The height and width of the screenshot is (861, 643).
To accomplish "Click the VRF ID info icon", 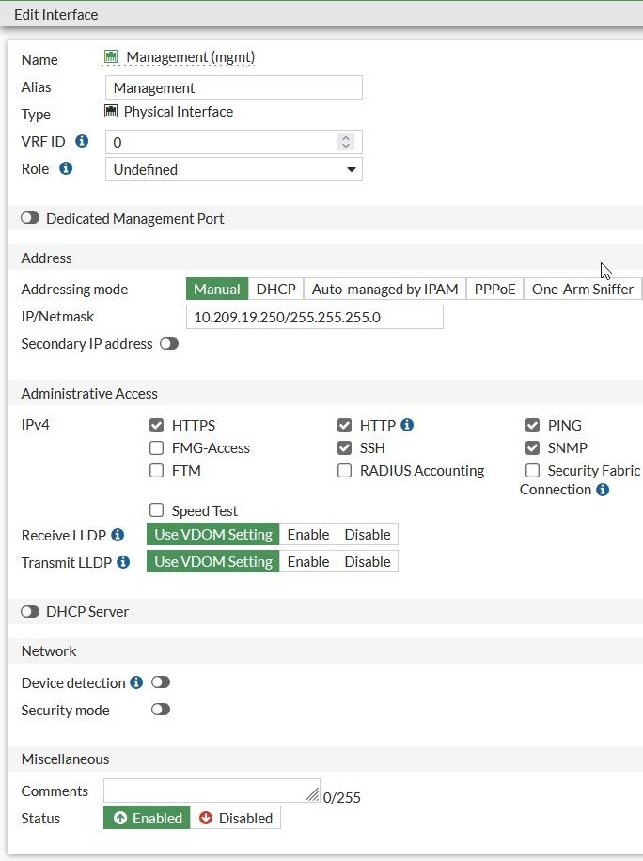I will pyautogui.click(x=82, y=141).
